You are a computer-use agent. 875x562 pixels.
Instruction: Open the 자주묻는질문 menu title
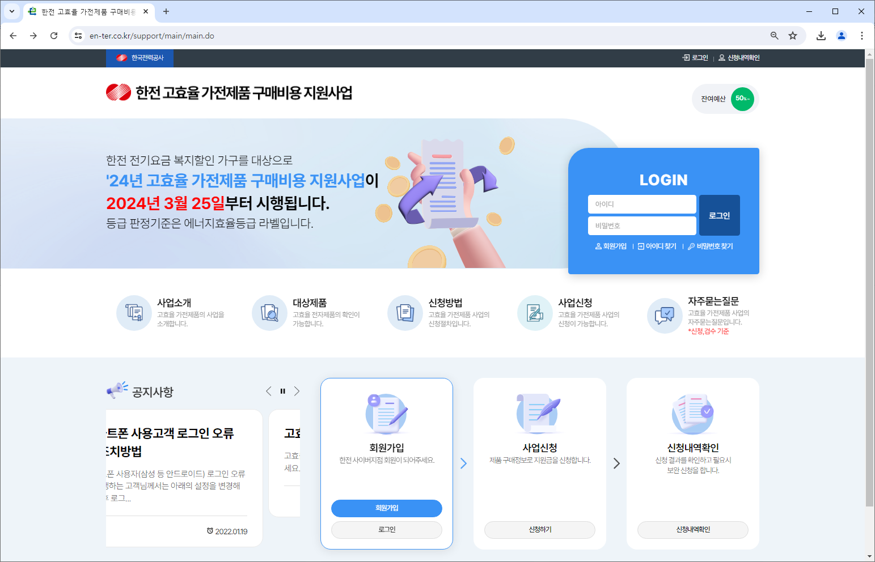coord(713,301)
